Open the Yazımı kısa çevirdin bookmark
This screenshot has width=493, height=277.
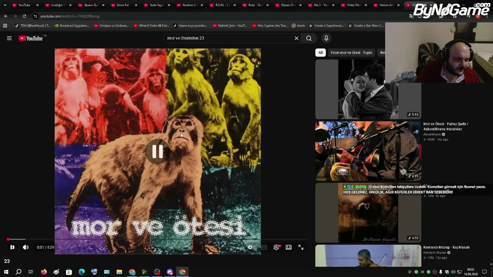tap(190, 26)
